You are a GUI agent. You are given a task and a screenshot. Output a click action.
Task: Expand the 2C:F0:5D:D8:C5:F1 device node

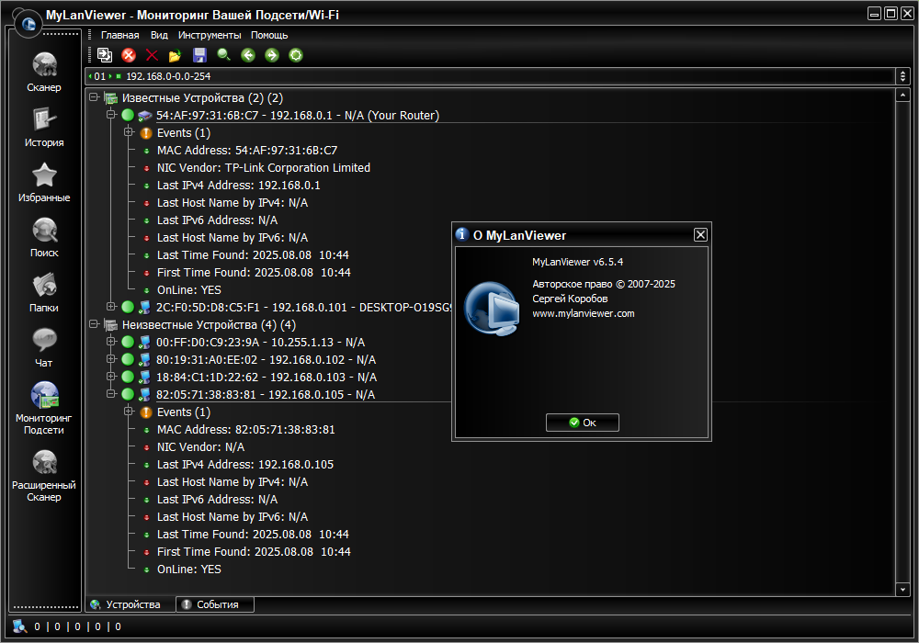click(111, 306)
